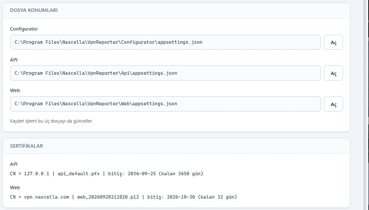Click the Web label under SERTİFİKALAR
This screenshot has height=210, width=369.
[x=15, y=188]
